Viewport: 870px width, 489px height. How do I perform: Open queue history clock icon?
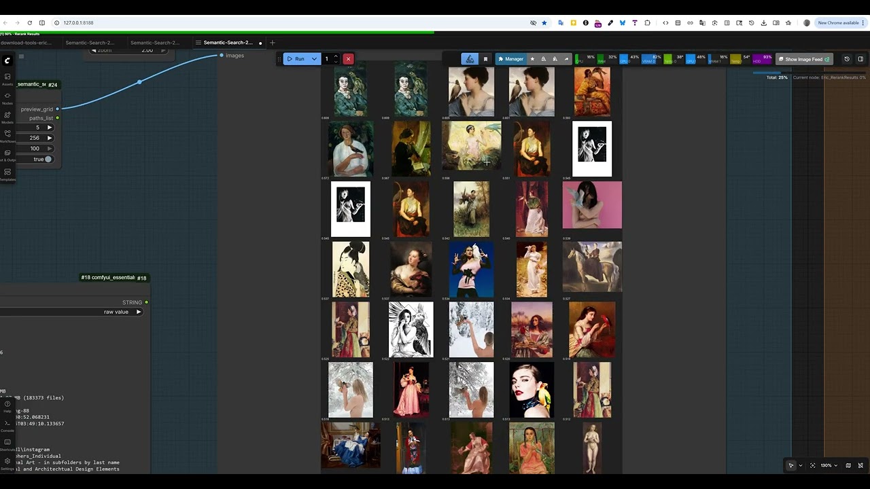[847, 59]
